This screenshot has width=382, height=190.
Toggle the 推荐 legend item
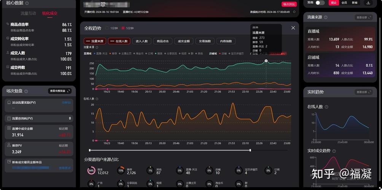point(113,54)
